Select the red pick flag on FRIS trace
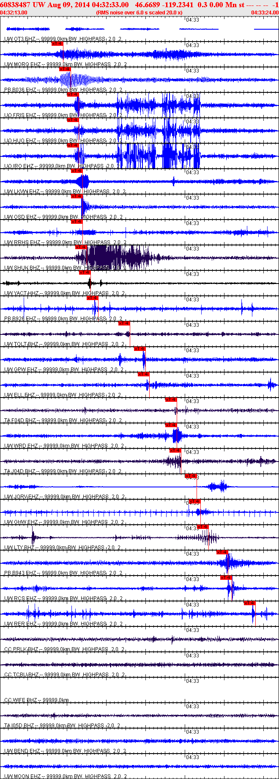This screenshot has height=779, width=279. tap(73, 94)
